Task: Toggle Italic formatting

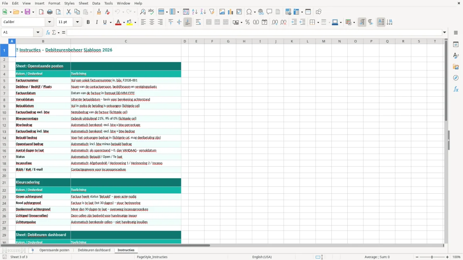Action: pyautogui.click(x=96, y=22)
